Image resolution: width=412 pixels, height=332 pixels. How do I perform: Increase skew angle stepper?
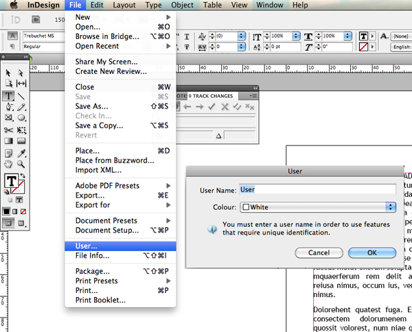(x=319, y=45)
